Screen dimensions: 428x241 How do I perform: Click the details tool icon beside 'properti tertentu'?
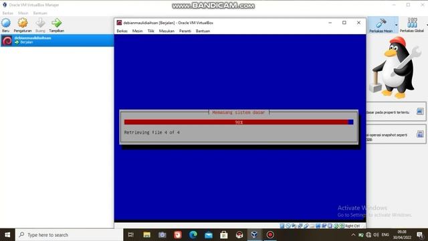pos(420,112)
